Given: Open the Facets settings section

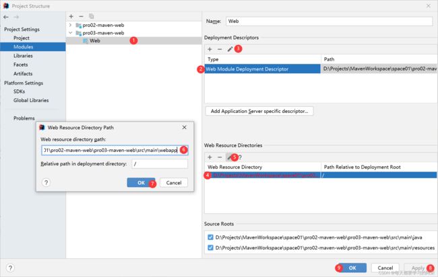Looking at the screenshot, I should point(21,65).
